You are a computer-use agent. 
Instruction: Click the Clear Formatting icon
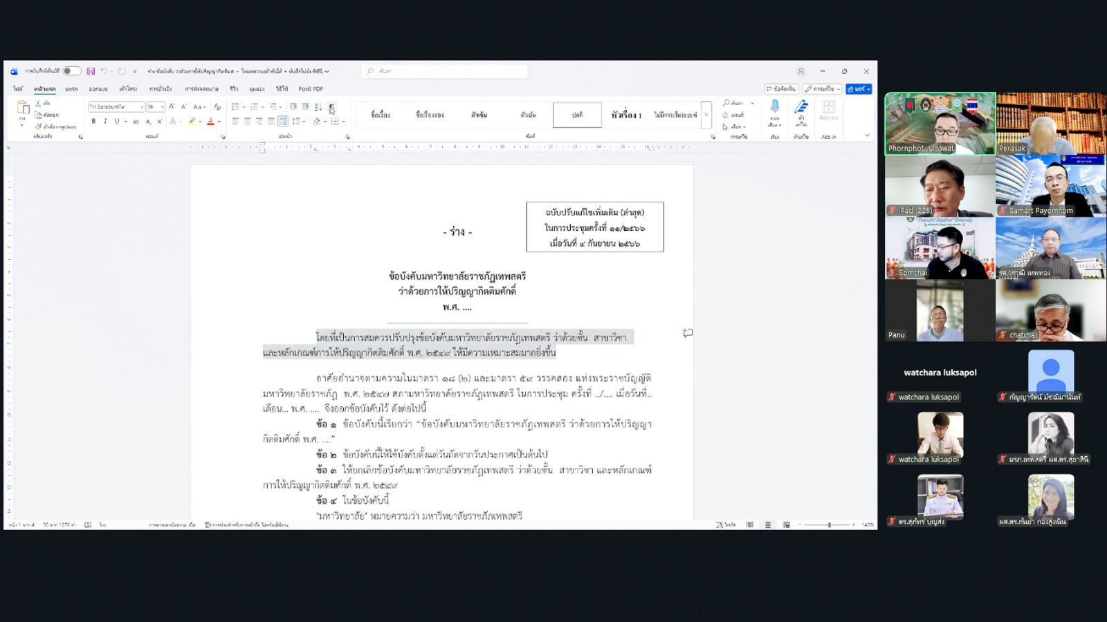pos(217,106)
